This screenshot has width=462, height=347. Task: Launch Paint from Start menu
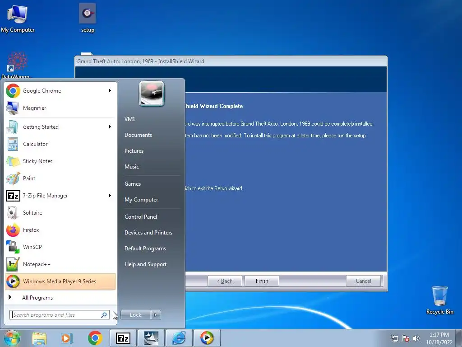click(x=60, y=178)
